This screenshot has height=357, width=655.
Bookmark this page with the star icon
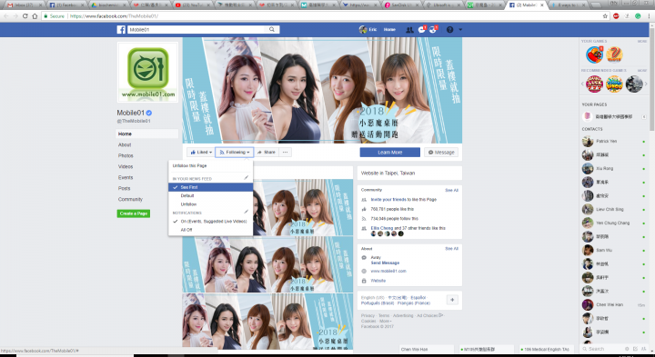pos(605,16)
